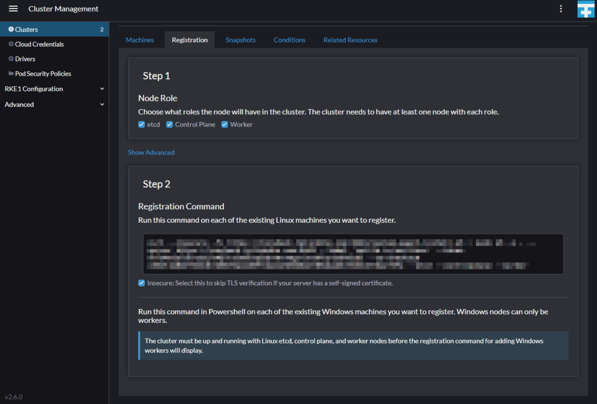Click the Clusters count badge 2
The height and width of the screenshot is (404, 597).
(x=101, y=29)
